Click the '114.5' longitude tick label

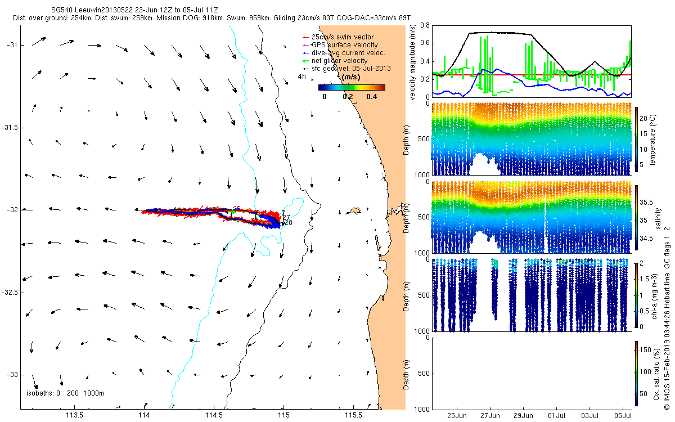coord(214,415)
